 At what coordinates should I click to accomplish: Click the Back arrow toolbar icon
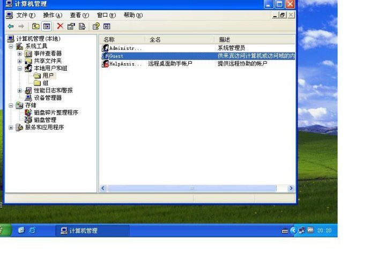coord(11,26)
